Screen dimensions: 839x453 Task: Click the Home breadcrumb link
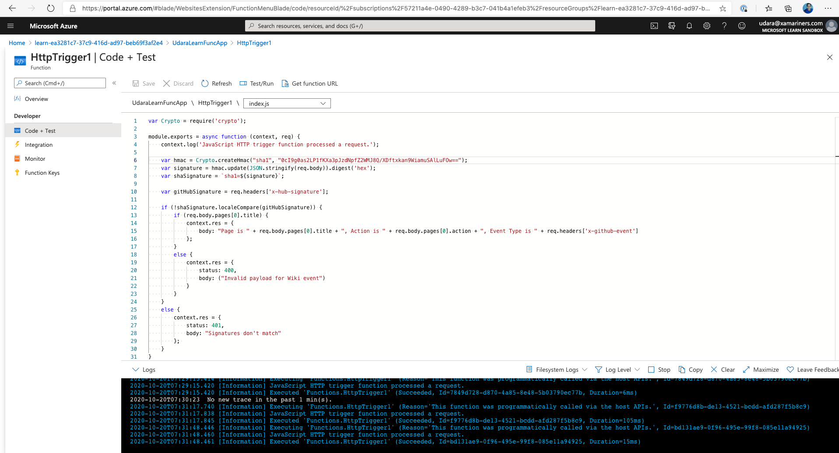tap(17, 43)
